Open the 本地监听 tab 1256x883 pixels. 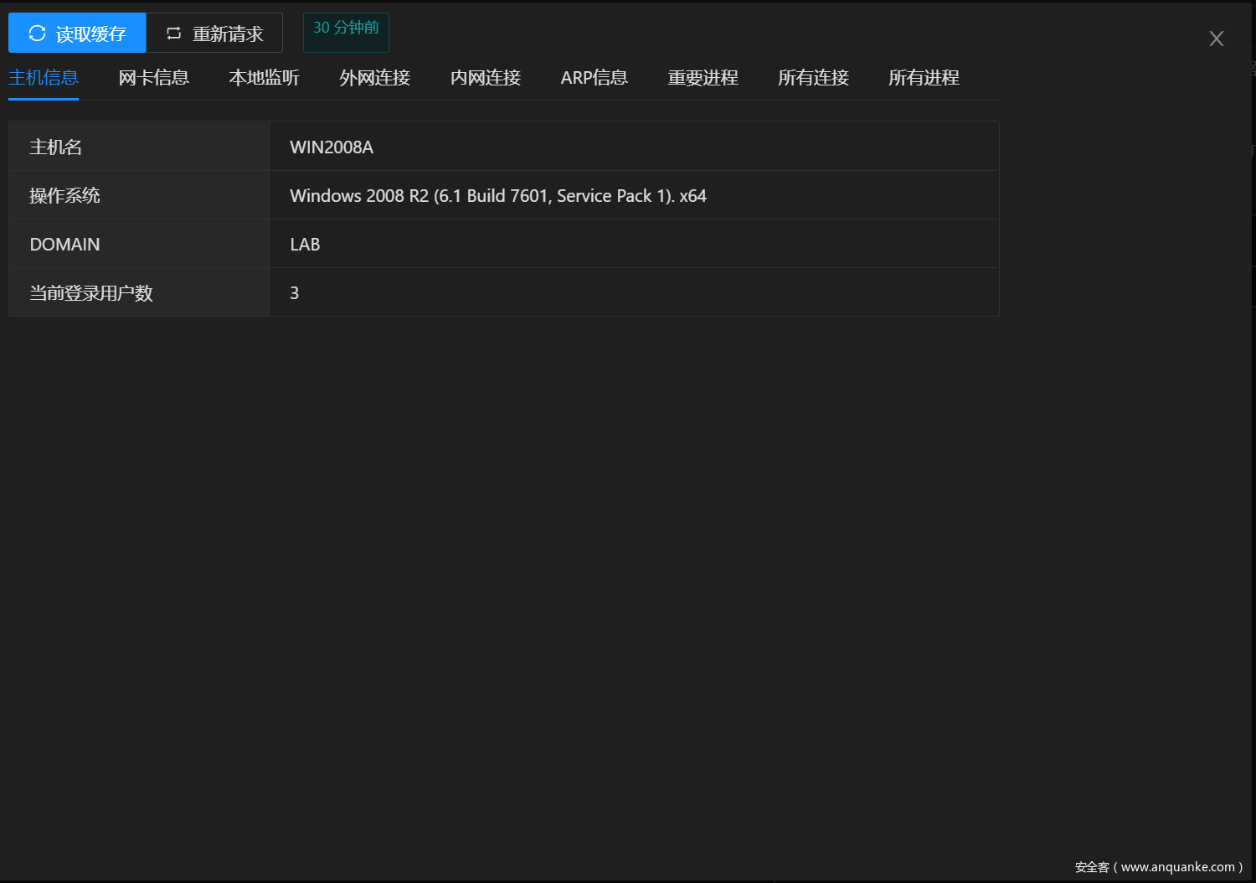[265, 78]
